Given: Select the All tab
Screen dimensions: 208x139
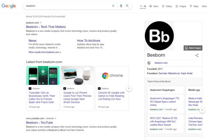Looking at the screenshot, I should [143, 6].
